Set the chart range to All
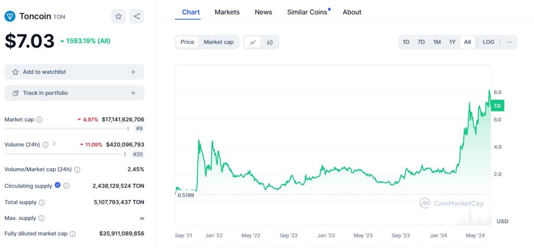Image resolution: width=534 pixels, height=248 pixels. click(468, 42)
